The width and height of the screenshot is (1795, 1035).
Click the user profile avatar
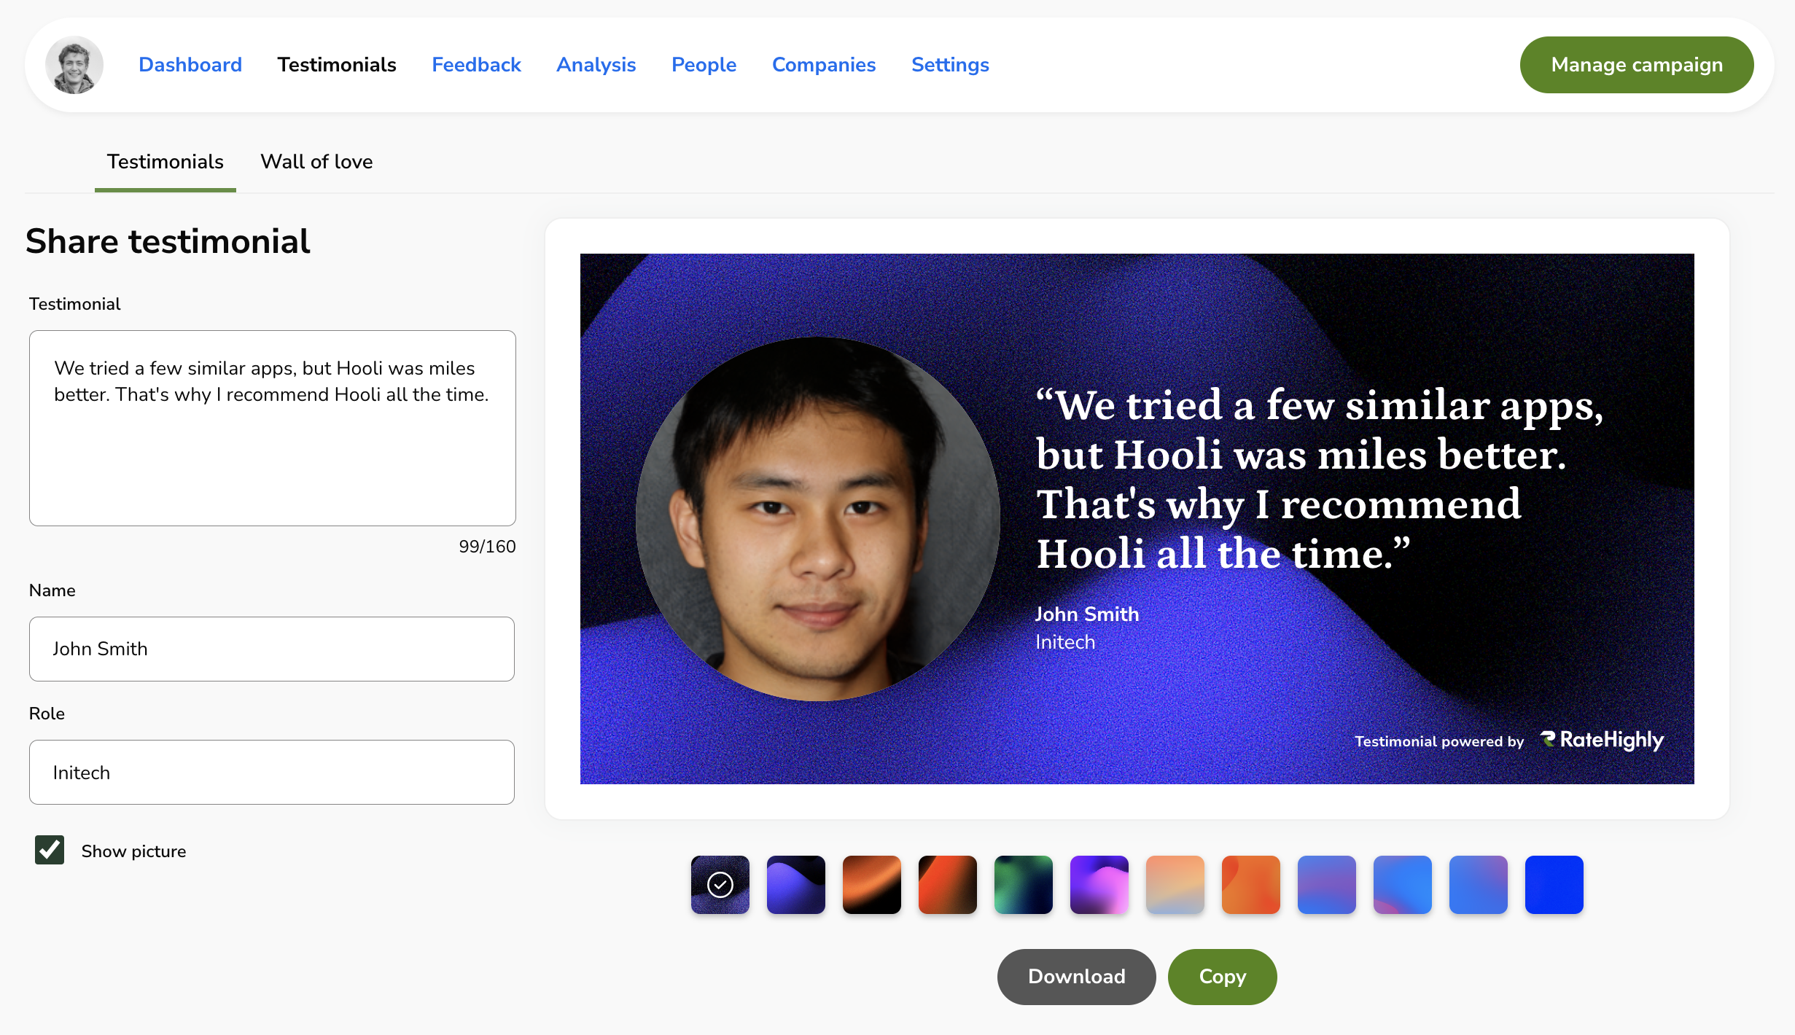point(74,65)
